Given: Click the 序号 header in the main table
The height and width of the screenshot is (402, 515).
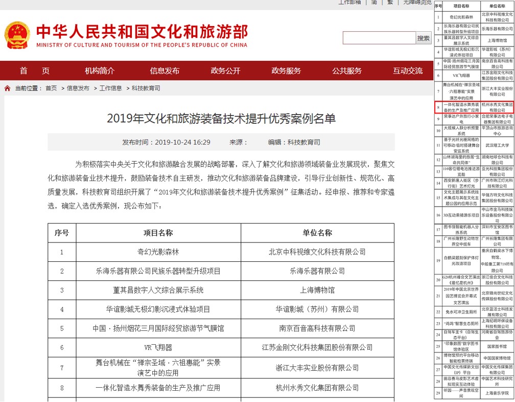Looking at the screenshot, I should click(x=62, y=233).
